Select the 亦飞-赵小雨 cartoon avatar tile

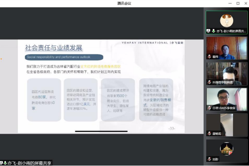227,20
